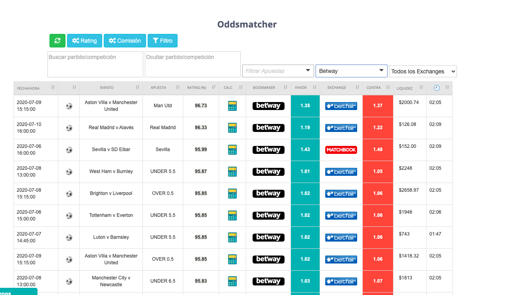The image size is (508, 295).
Task: Sort by APUESTA column header
Action: click(x=163, y=88)
